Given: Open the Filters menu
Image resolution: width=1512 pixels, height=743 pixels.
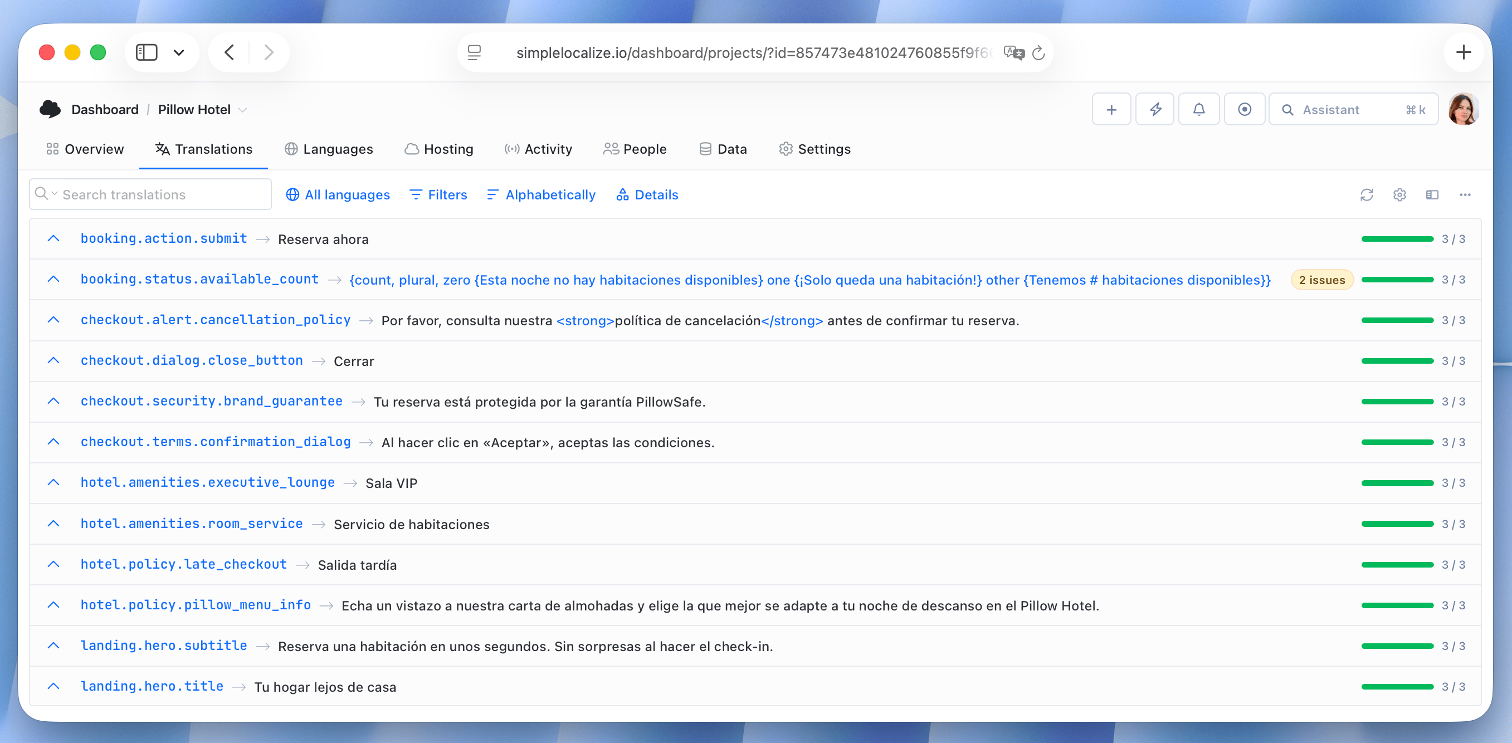Looking at the screenshot, I should point(438,195).
